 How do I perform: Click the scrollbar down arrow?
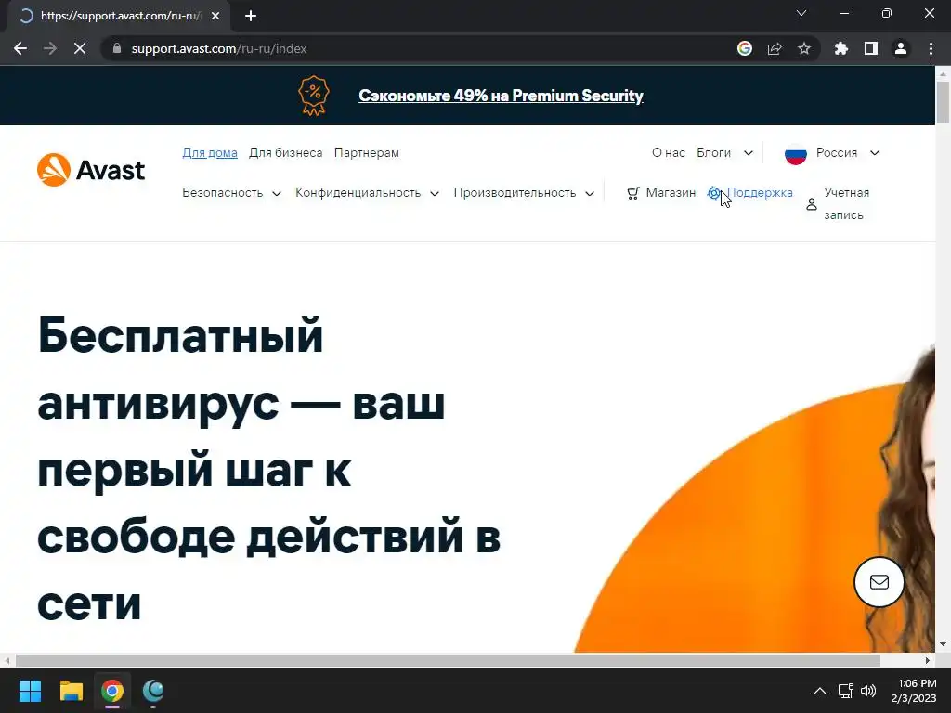coord(944,644)
